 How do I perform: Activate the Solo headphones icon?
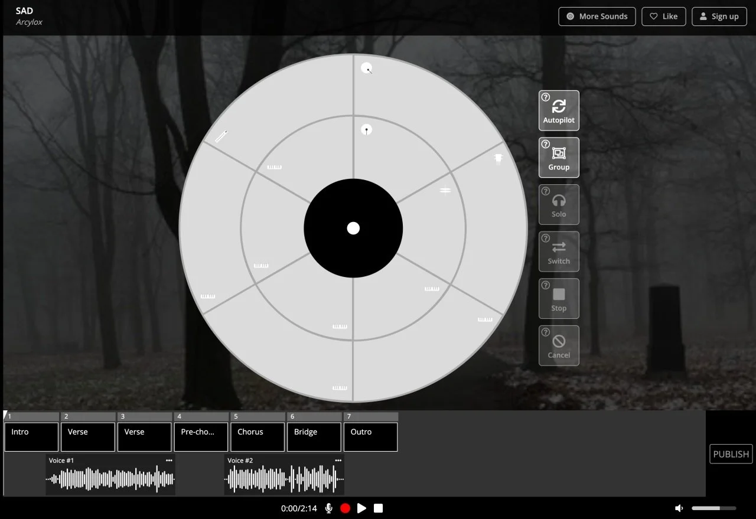coord(559,201)
